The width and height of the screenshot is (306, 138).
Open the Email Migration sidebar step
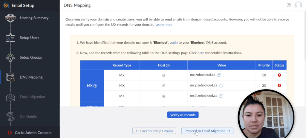[x=32, y=97]
